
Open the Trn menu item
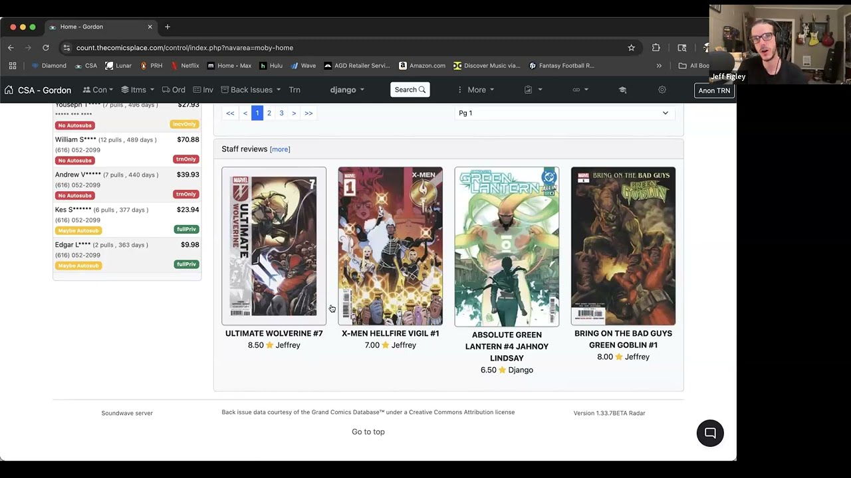[295, 90]
